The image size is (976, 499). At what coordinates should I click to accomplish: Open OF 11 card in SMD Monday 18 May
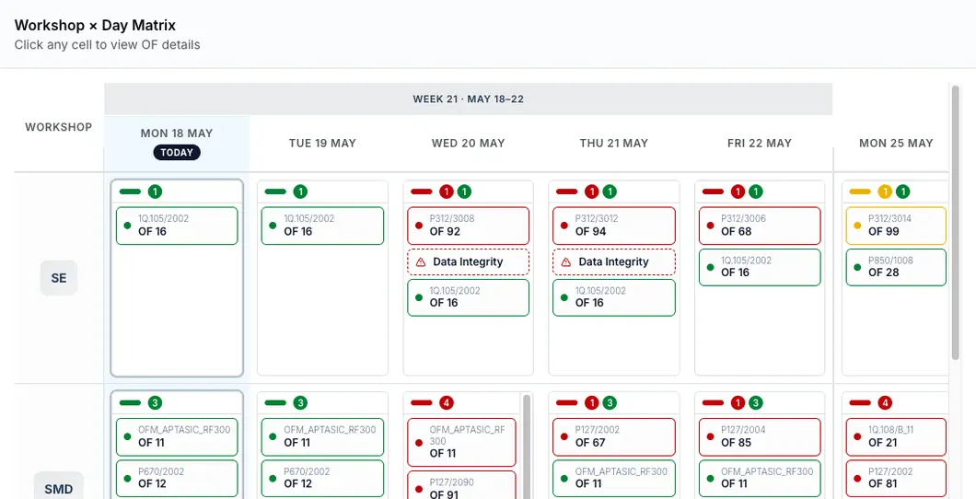pyautogui.click(x=177, y=436)
